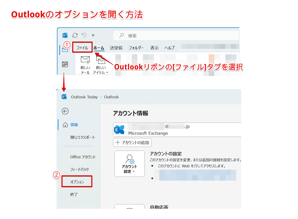The width and height of the screenshot is (298, 219).
Task: Open the 表示 ribbon tab
Action: (x=154, y=48)
